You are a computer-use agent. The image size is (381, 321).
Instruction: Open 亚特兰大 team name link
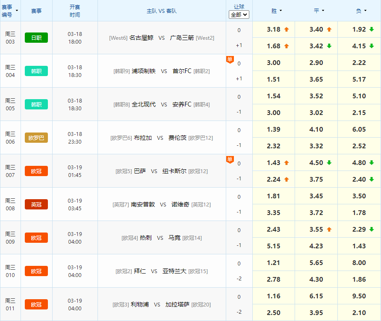point(174,271)
